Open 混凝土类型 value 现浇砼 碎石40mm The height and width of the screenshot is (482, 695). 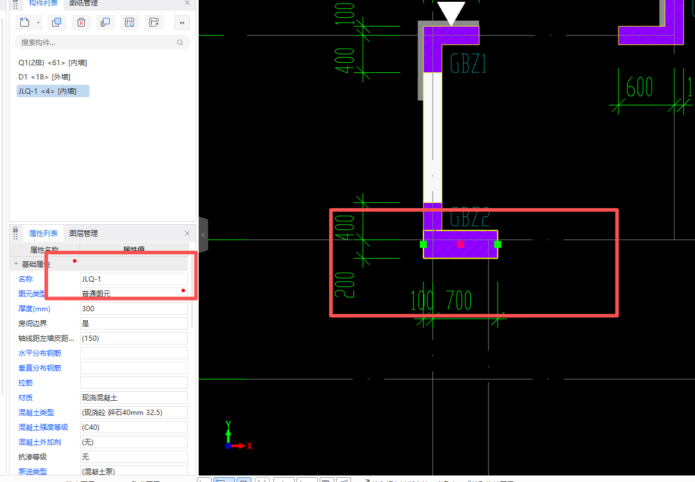[134, 413]
